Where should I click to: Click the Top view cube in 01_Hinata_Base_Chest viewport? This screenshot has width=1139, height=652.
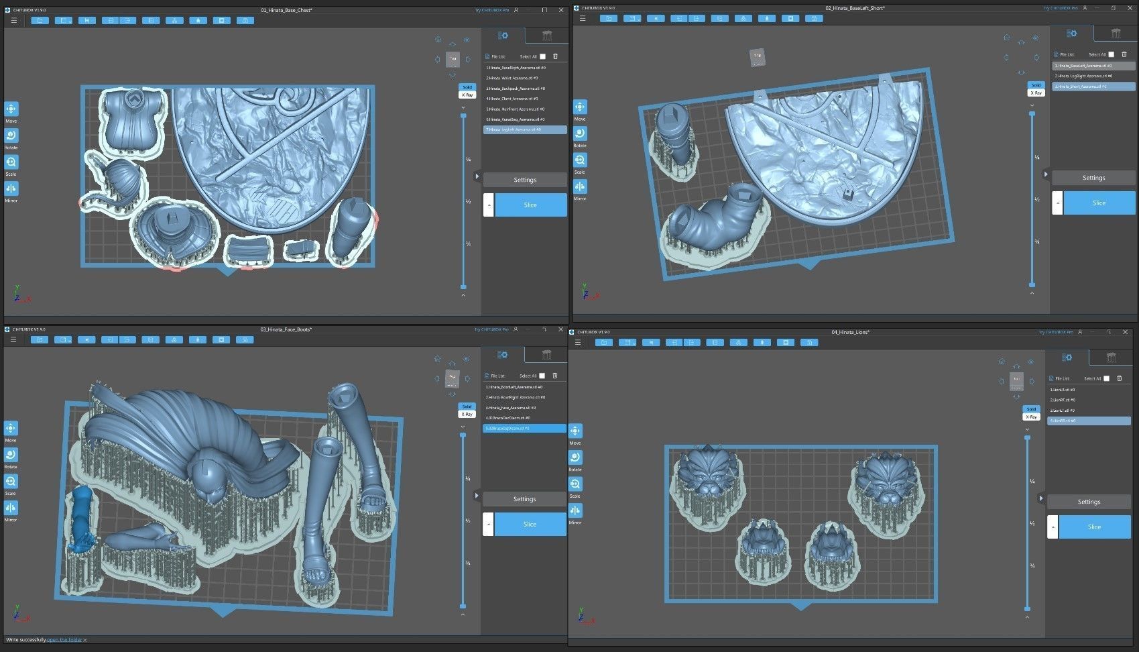click(x=453, y=59)
